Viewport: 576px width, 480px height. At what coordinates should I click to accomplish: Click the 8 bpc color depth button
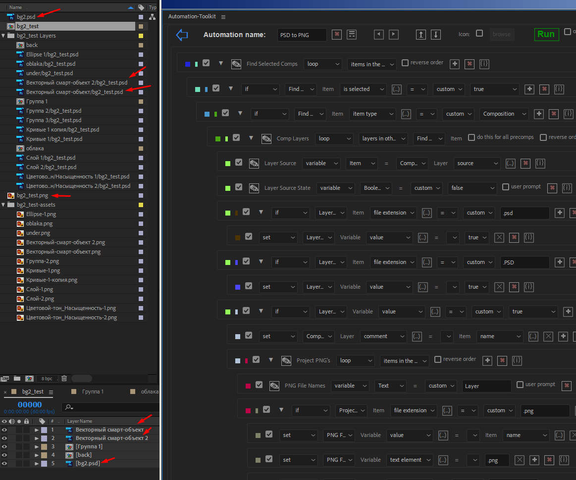[x=47, y=379]
